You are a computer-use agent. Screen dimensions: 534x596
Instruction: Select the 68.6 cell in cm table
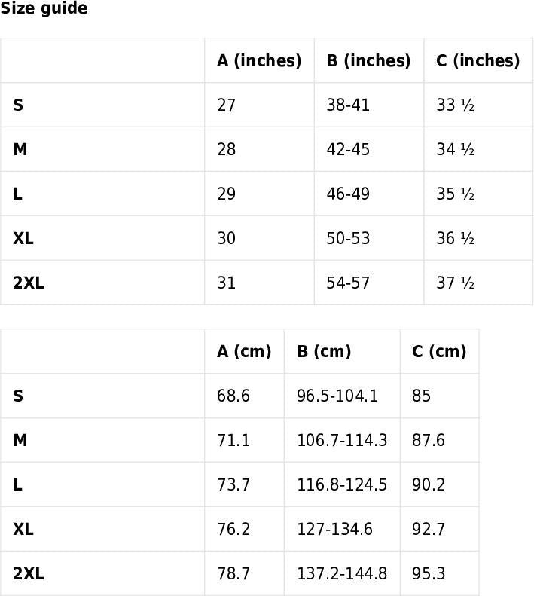tap(233, 396)
